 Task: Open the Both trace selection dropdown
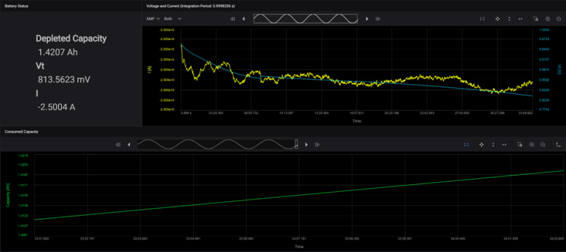pos(173,19)
